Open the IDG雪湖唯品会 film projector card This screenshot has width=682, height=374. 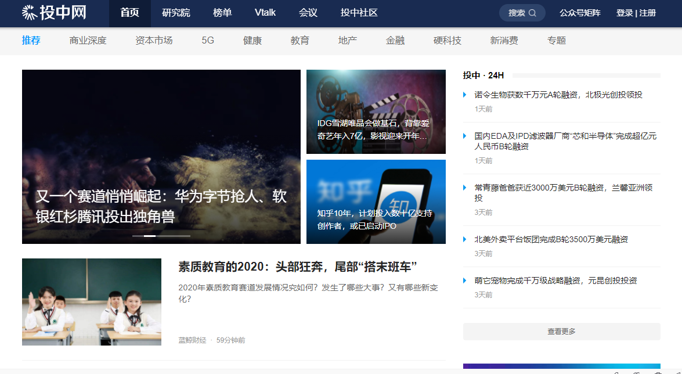coord(376,112)
